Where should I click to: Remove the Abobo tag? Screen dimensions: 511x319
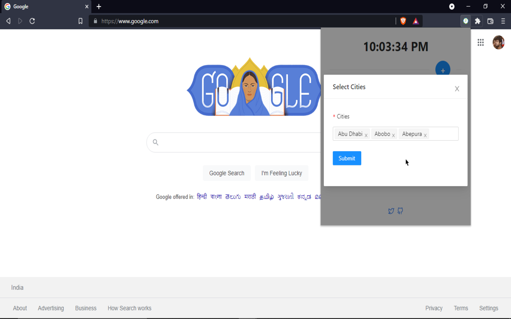click(x=393, y=135)
